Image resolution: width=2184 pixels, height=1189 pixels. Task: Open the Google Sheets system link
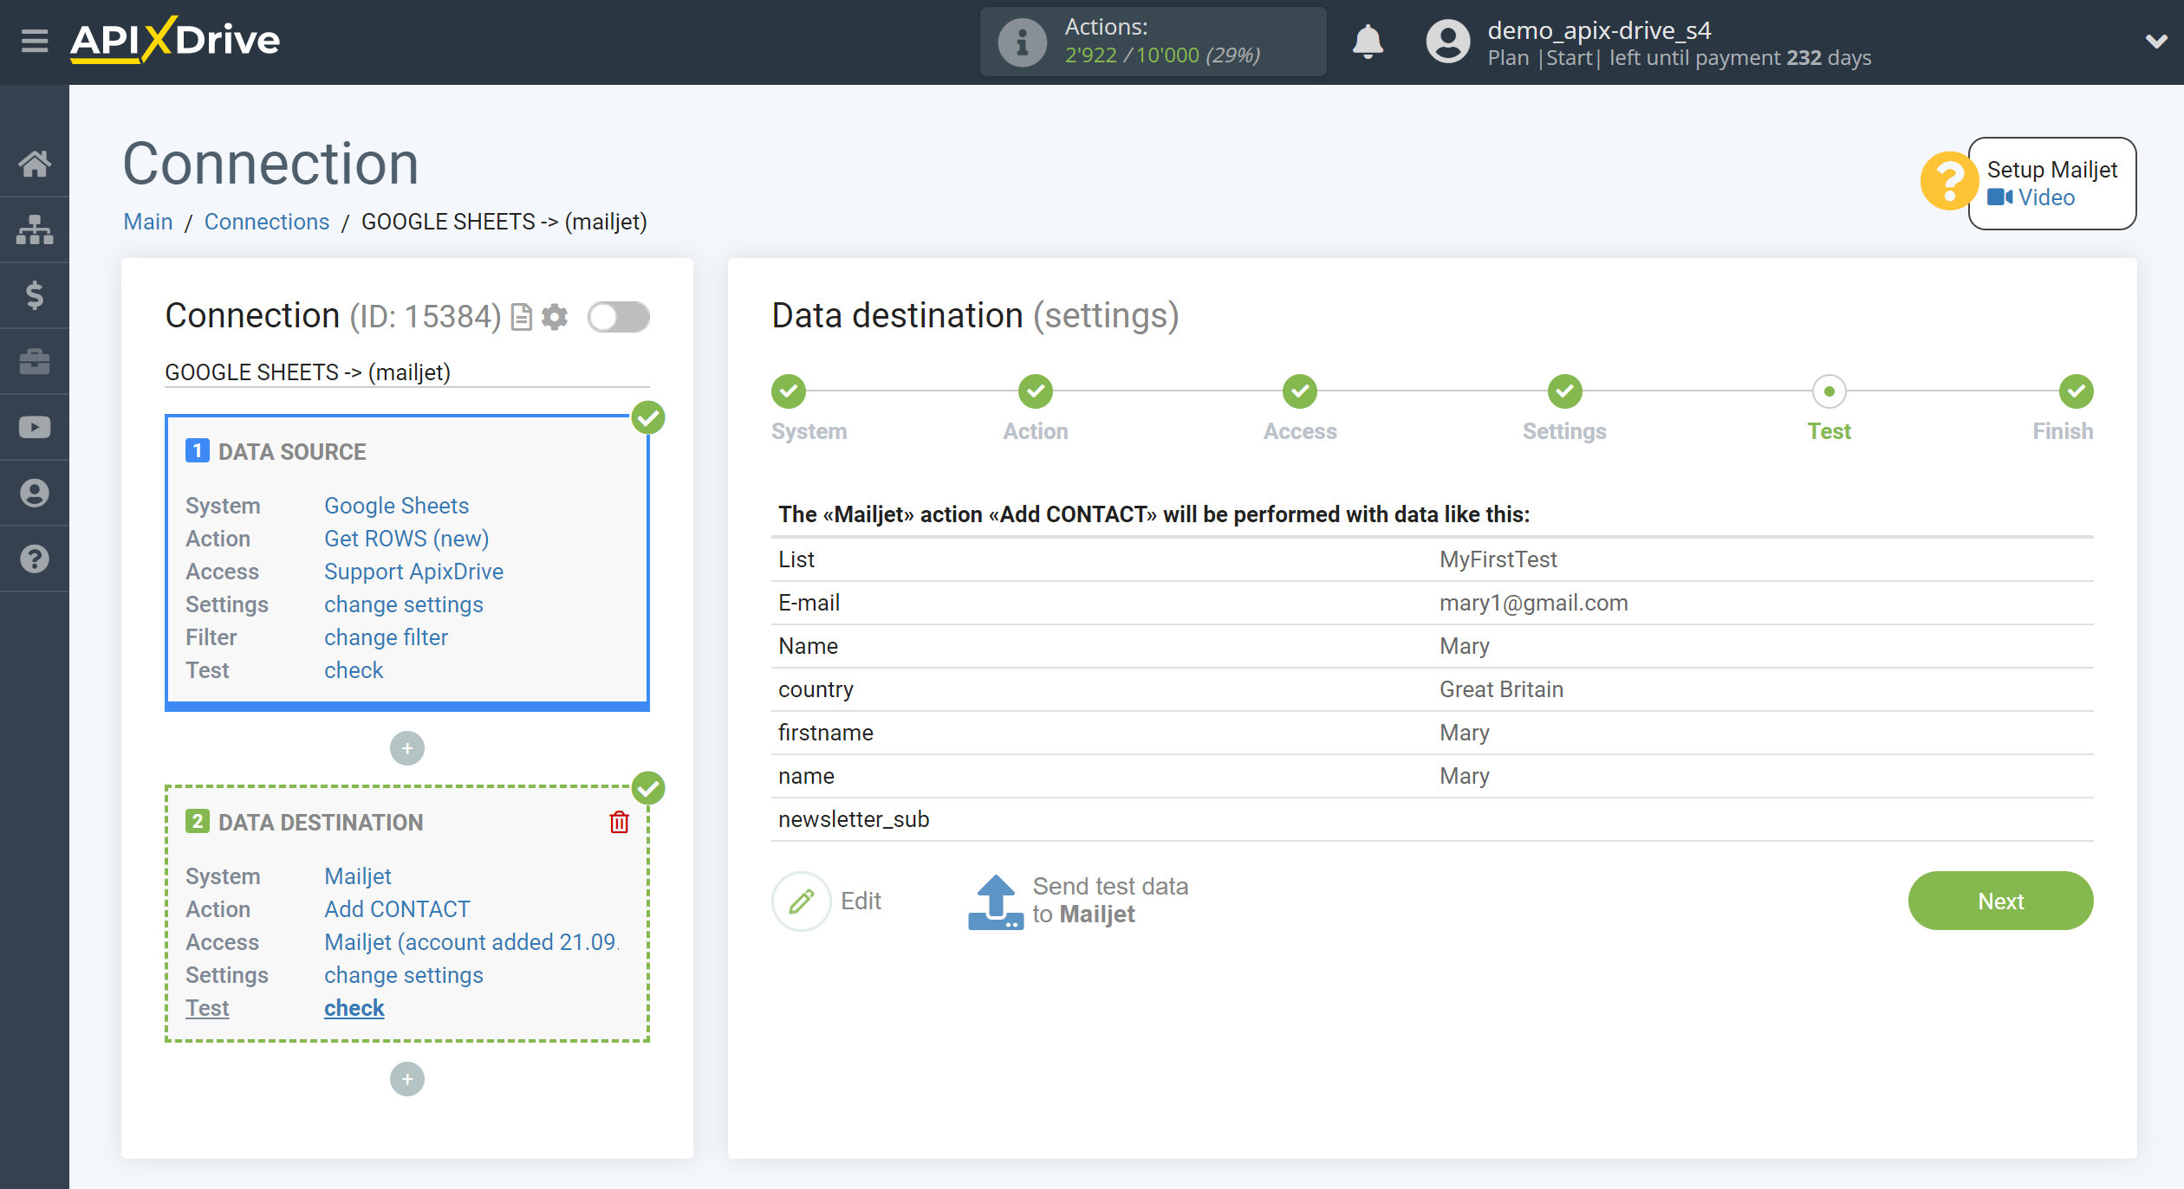396,506
